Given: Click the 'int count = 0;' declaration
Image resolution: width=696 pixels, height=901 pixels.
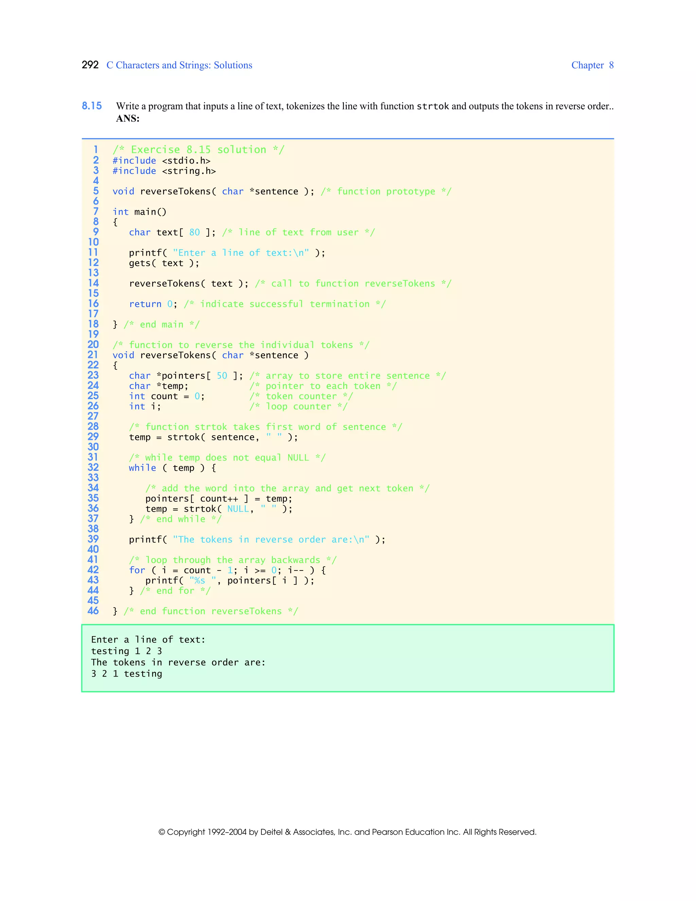Looking at the screenshot, I should coord(167,396).
